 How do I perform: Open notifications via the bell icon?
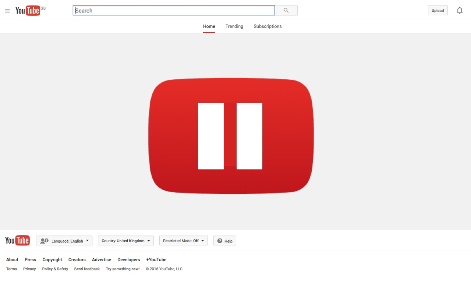[x=460, y=10]
